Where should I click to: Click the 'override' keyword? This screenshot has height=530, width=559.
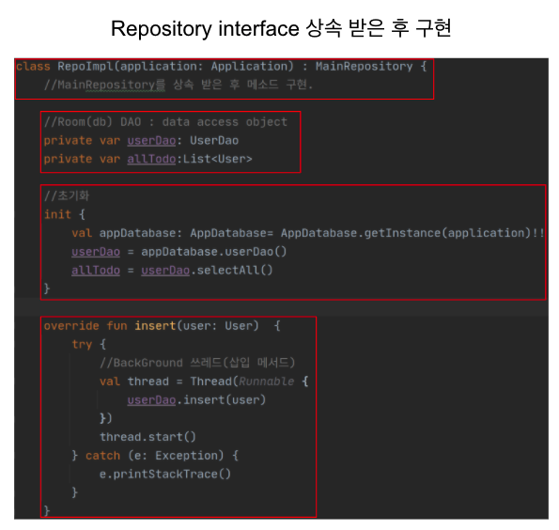(x=71, y=326)
